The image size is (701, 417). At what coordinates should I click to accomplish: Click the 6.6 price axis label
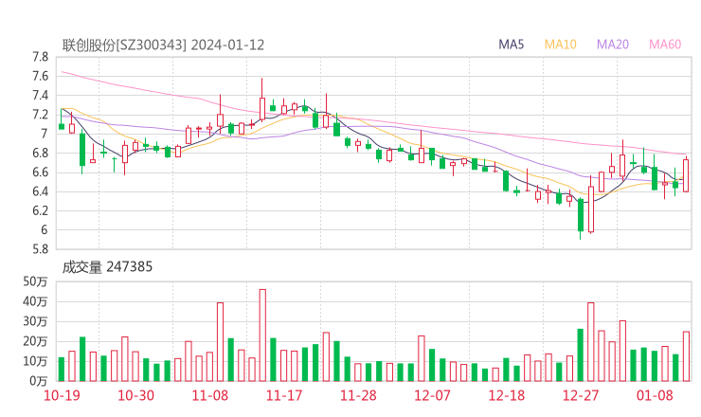tap(40, 172)
